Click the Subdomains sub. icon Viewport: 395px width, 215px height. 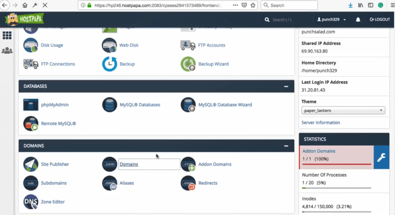pos(30,183)
